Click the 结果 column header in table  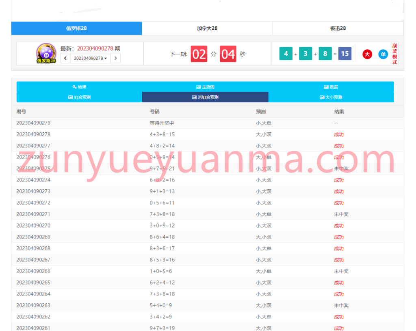click(339, 112)
